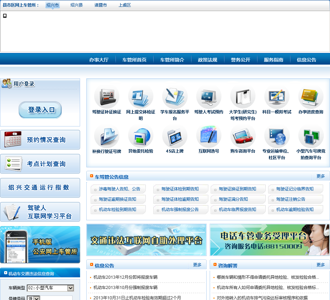
Task: Open the 专业运输单位、社区平台 icon
Action: click(277, 136)
